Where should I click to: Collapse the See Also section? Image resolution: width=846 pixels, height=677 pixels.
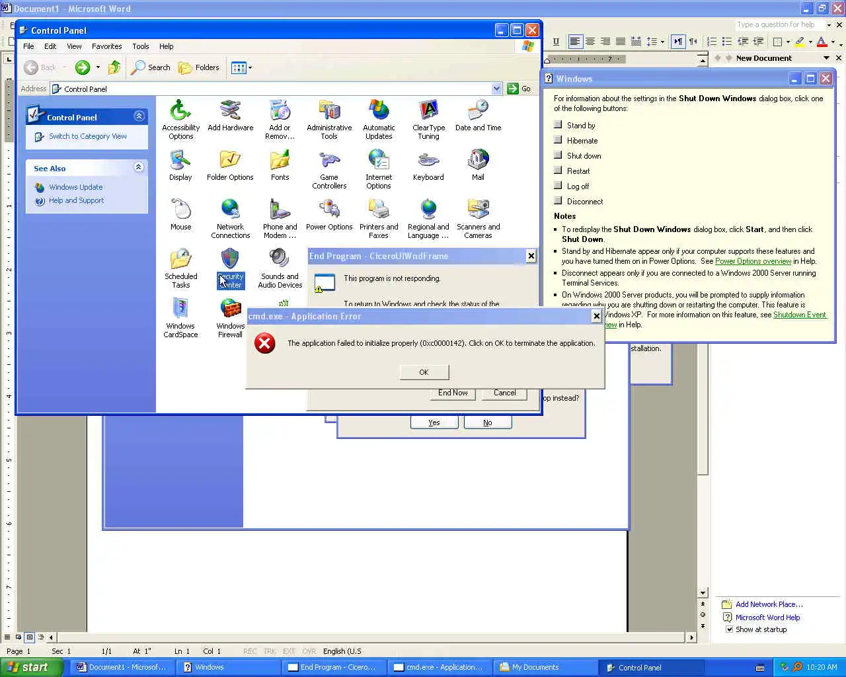[x=138, y=167]
